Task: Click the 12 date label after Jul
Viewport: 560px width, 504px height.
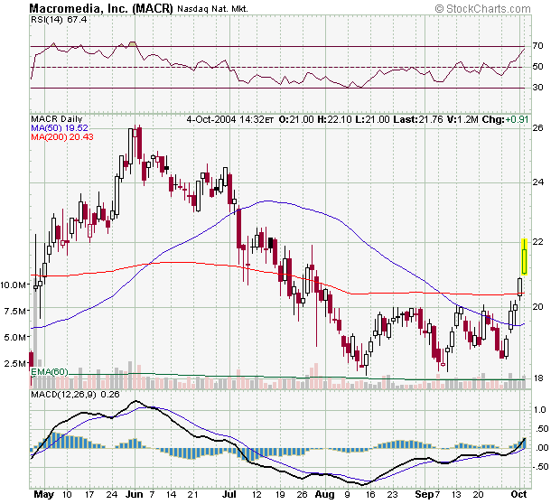Action: tap(257, 495)
